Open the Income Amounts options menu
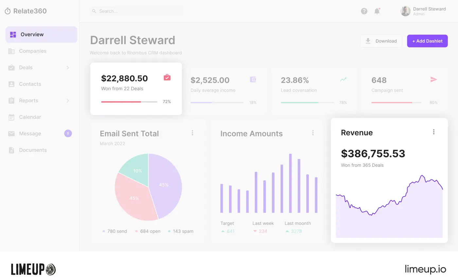Screen dimensions: 458x279 pos(313,133)
